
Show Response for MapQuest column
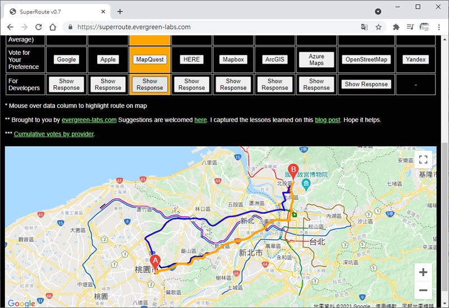[150, 85]
